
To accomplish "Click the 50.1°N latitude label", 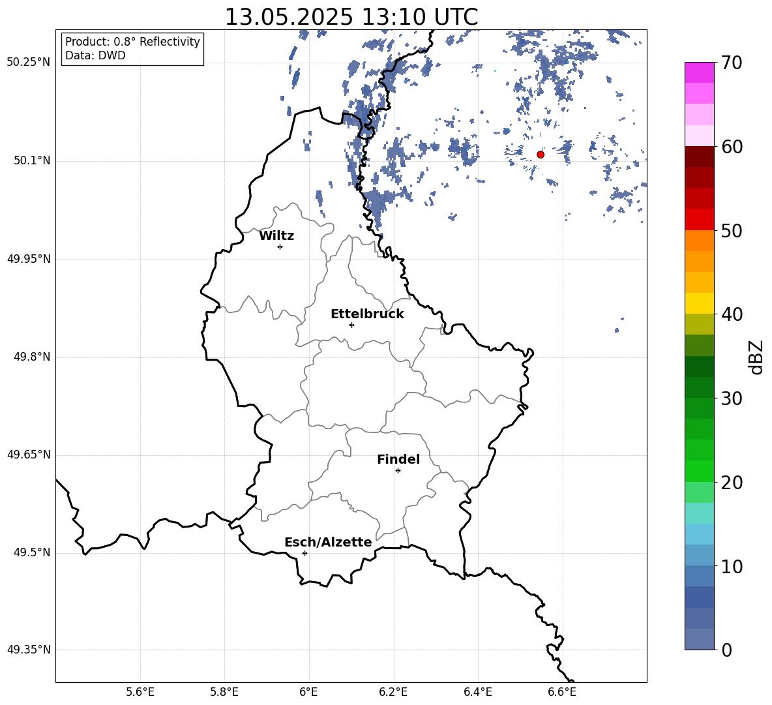I will [x=32, y=161].
